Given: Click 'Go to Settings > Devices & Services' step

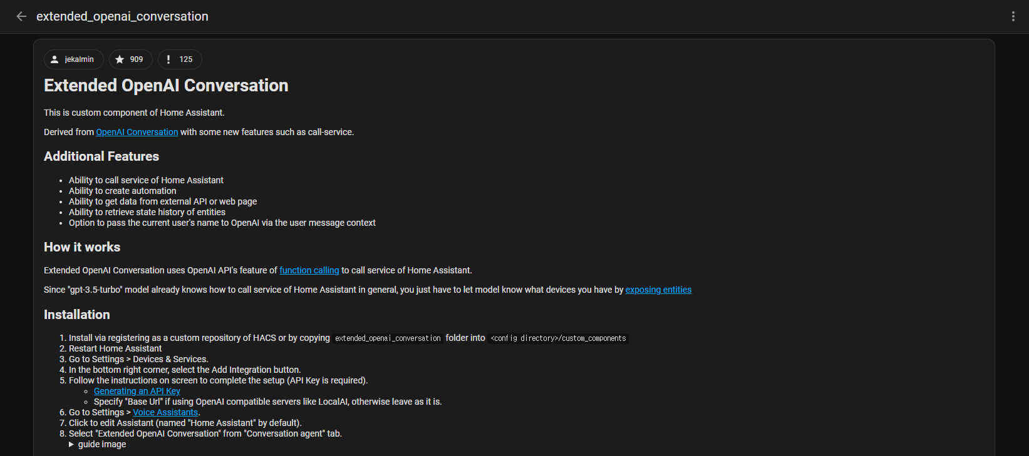Looking at the screenshot, I should (x=138, y=359).
